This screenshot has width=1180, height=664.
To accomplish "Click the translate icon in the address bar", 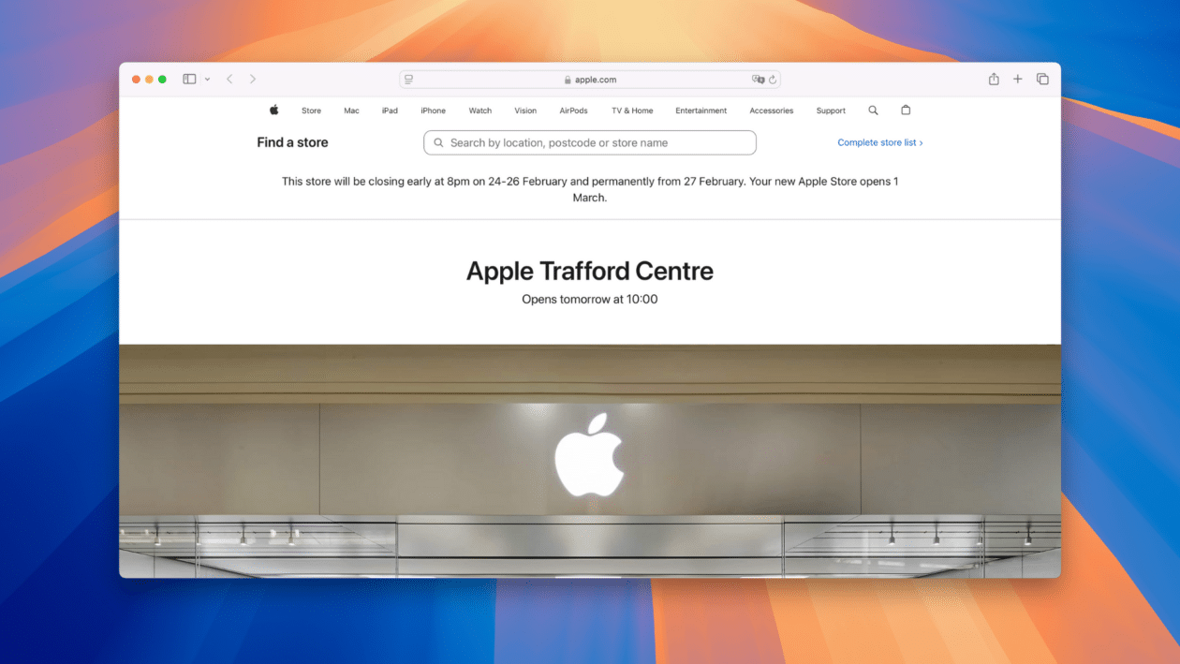I will click(759, 80).
